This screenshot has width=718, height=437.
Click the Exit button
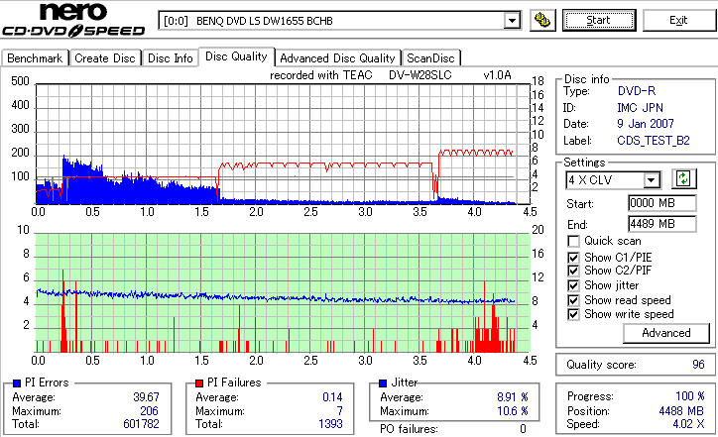click(678, 20)
